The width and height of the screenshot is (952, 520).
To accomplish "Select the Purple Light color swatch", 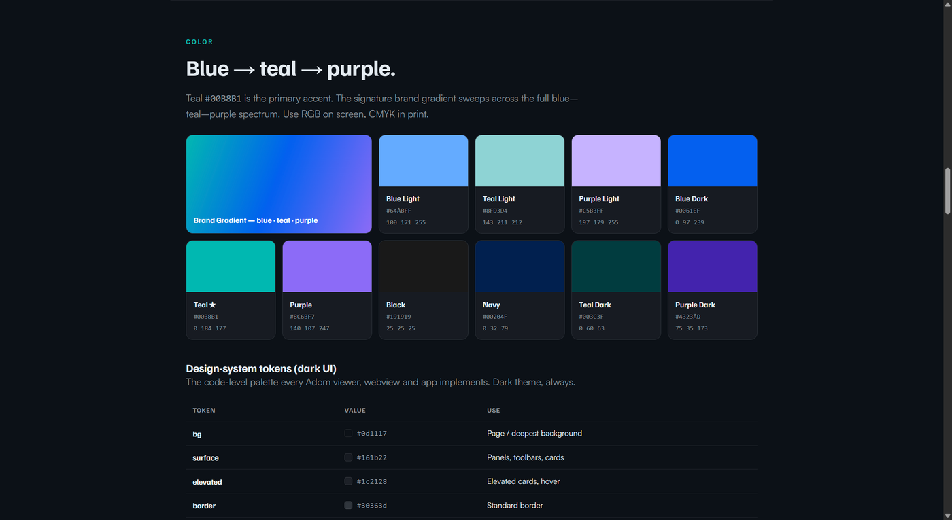I will pyautogui.click(x=616, y=184).
